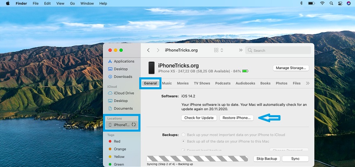Open the view mode switcher dropdown
This screenshot has width=355, height=167.
click(x=219, y=50)
